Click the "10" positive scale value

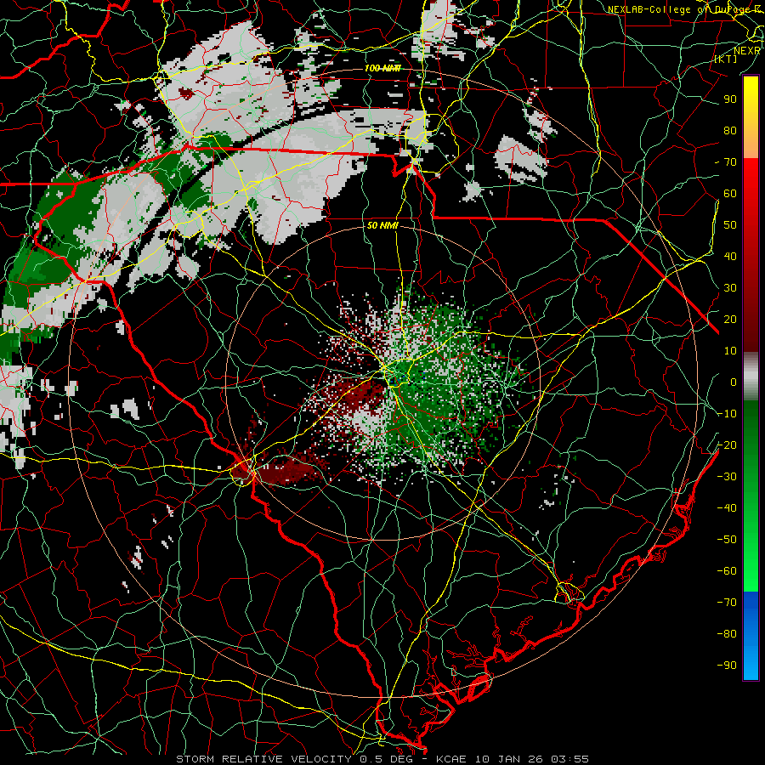coord(730,351)
